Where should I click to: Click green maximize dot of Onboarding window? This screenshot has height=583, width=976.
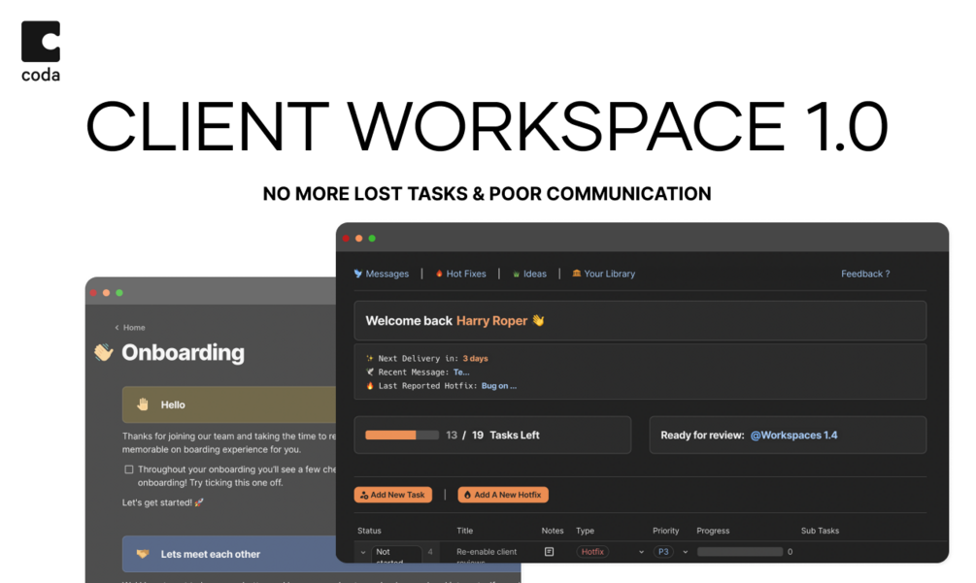(x=119, y=293)
